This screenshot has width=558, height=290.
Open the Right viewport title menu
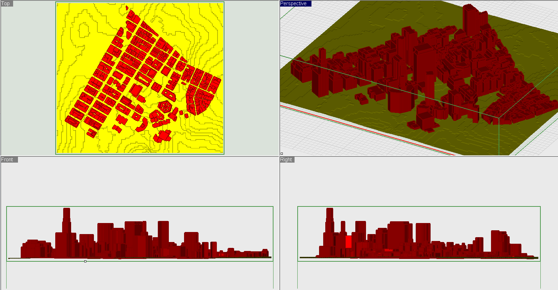(x=287, y=159)
